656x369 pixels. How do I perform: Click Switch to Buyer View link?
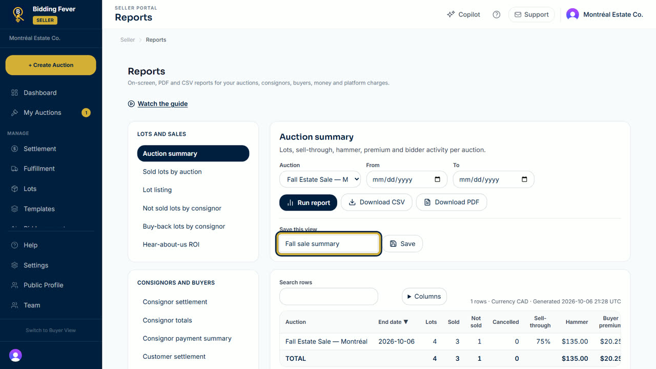pos(51,330)
